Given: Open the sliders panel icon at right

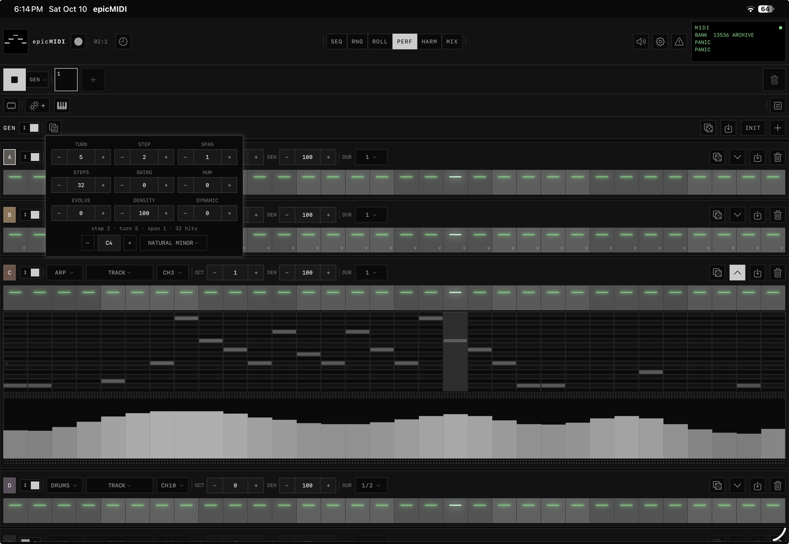Looking at the screenshot, I should 778,106.
